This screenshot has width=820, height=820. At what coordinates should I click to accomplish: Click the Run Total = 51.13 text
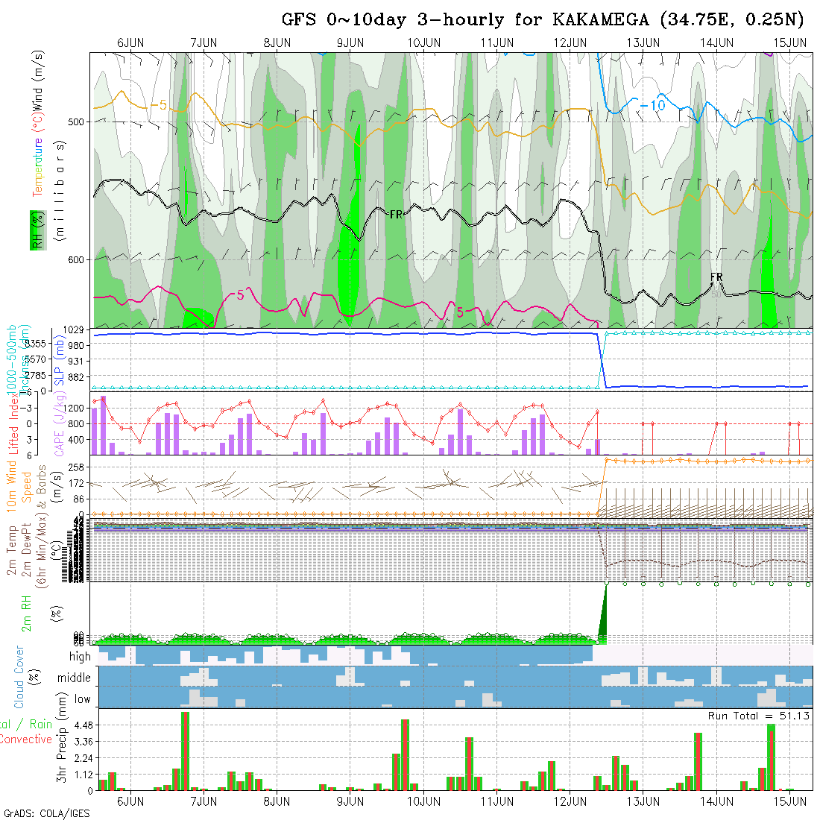click(x=759, y=716)
